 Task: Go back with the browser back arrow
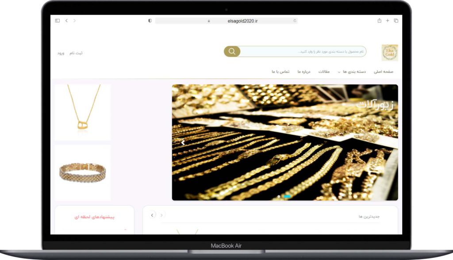66,20
